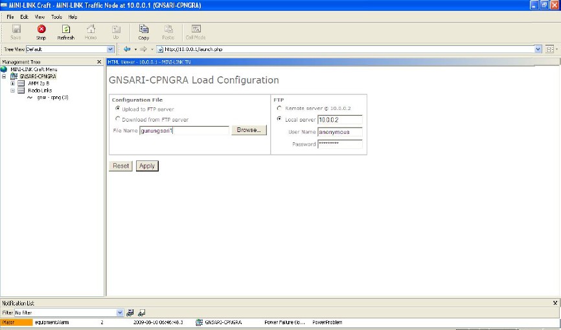The image size is (561, 330).
Task: Select Remote server @ 10.0.0.2 radio button
Action: (279, 108)
